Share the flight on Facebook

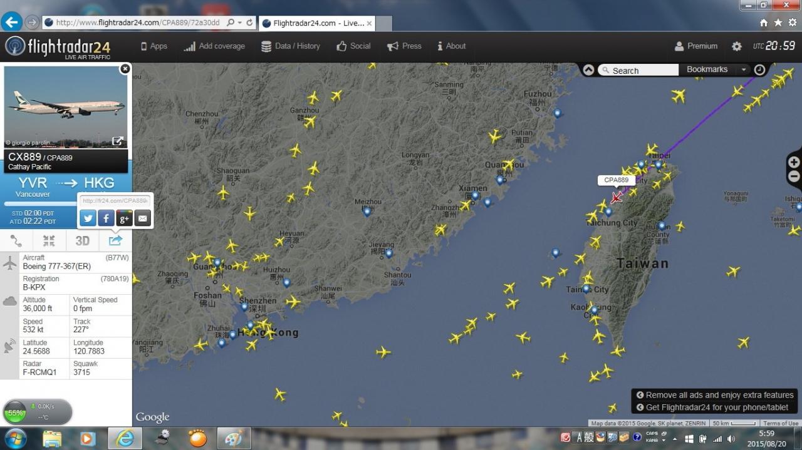click(x=106, y=218)
